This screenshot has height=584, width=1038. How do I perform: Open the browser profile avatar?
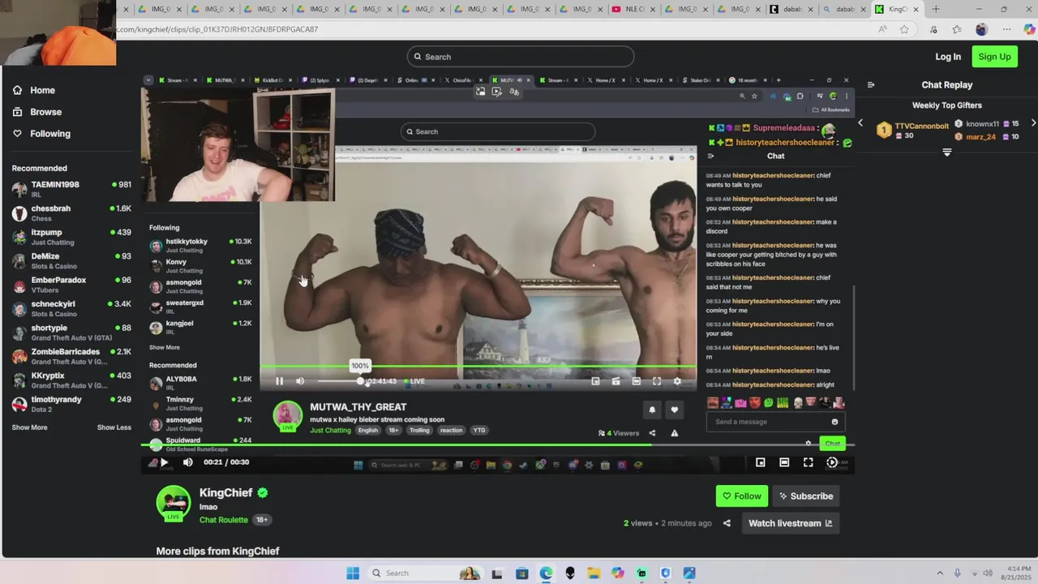(981, 29)
